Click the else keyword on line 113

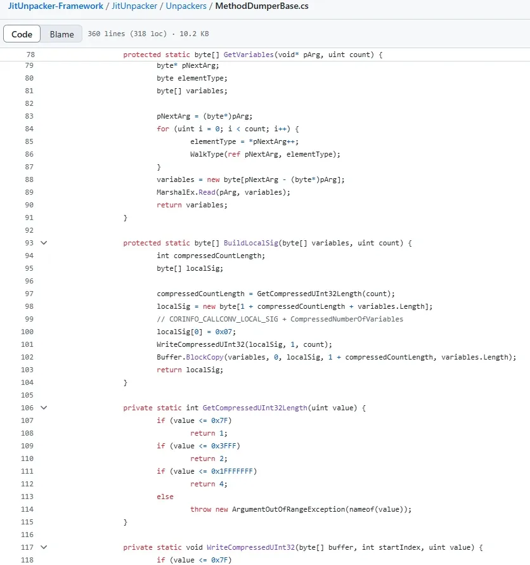click(165, 497)
